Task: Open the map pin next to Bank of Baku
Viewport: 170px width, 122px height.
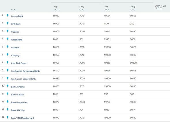Action: [7, 94]
